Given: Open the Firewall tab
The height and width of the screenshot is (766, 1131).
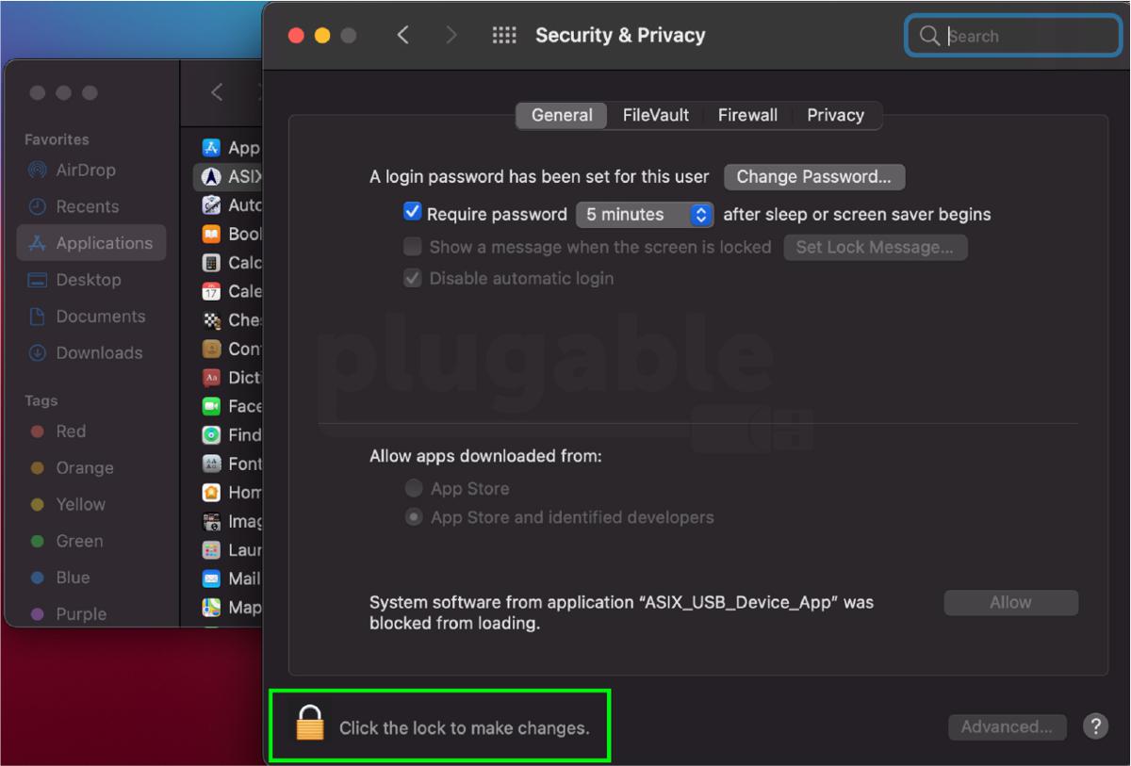Looking at the screenshot, I should [x=747, y=115].
